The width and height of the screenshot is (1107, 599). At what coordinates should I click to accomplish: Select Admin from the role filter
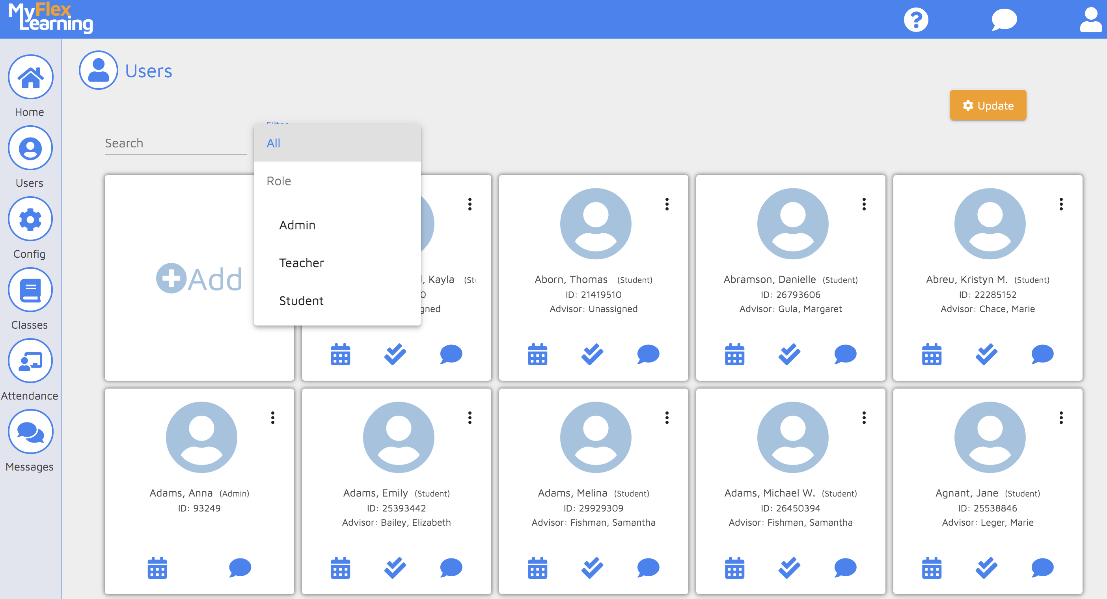click(297, 225)
